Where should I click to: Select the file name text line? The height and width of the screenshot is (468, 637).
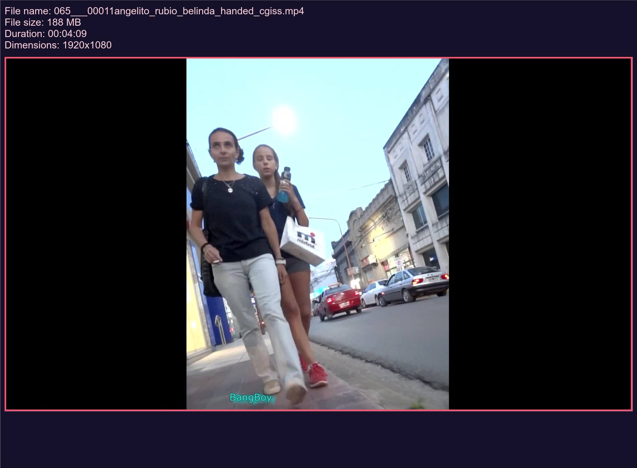154,11
